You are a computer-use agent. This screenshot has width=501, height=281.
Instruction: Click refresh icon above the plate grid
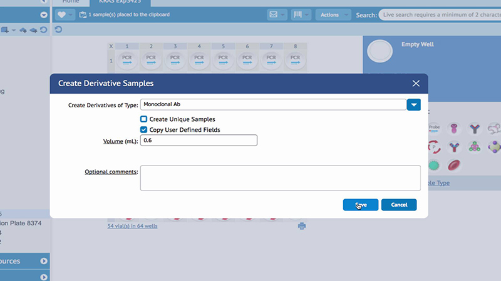point(58,29)
